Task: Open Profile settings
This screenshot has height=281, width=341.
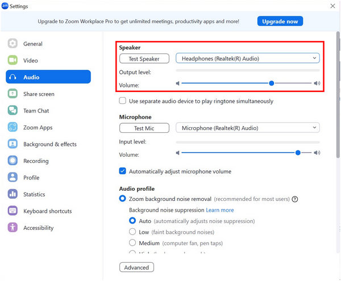Action: [x=48, y=177]
